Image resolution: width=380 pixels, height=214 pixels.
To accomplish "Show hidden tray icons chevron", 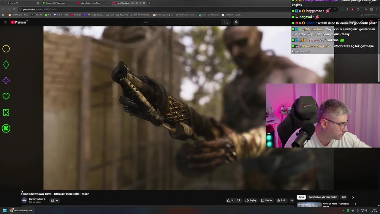I will point(343,210).
